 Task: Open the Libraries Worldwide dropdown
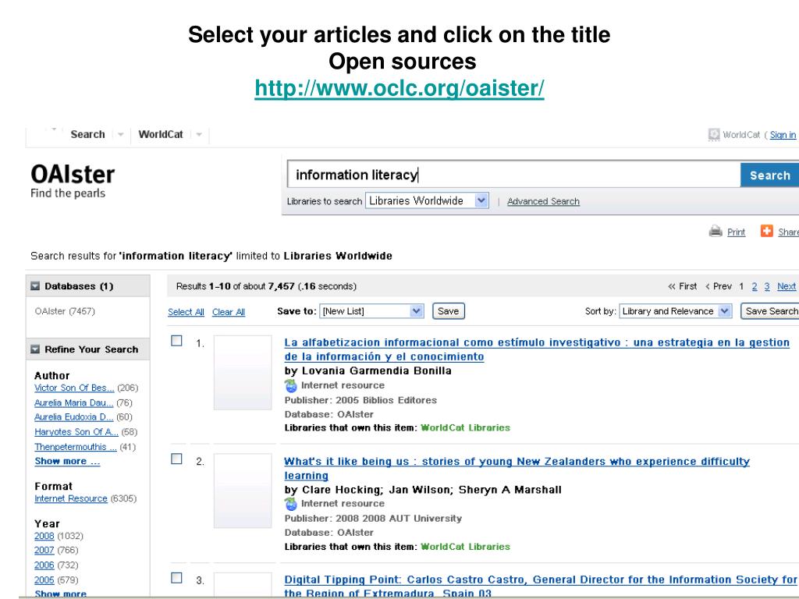coord(427,200)
